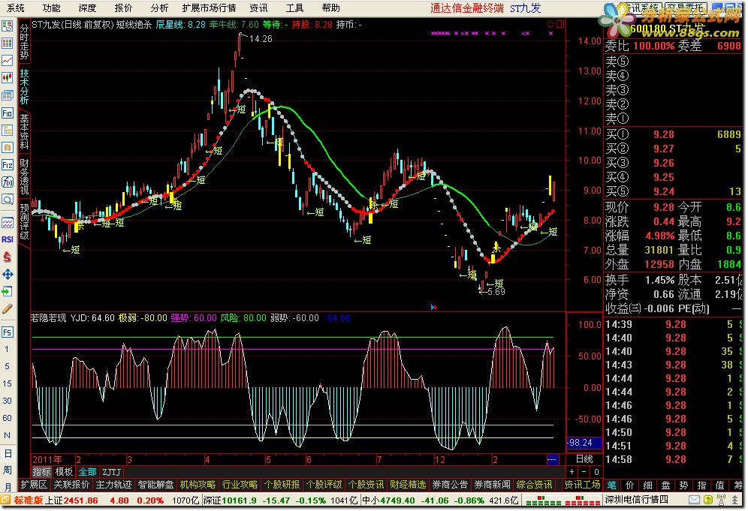The image size is (748, 511).
Task: Open the F12 trading icon in sidebar
Action: pyautogui.click(x=8, y=165)
